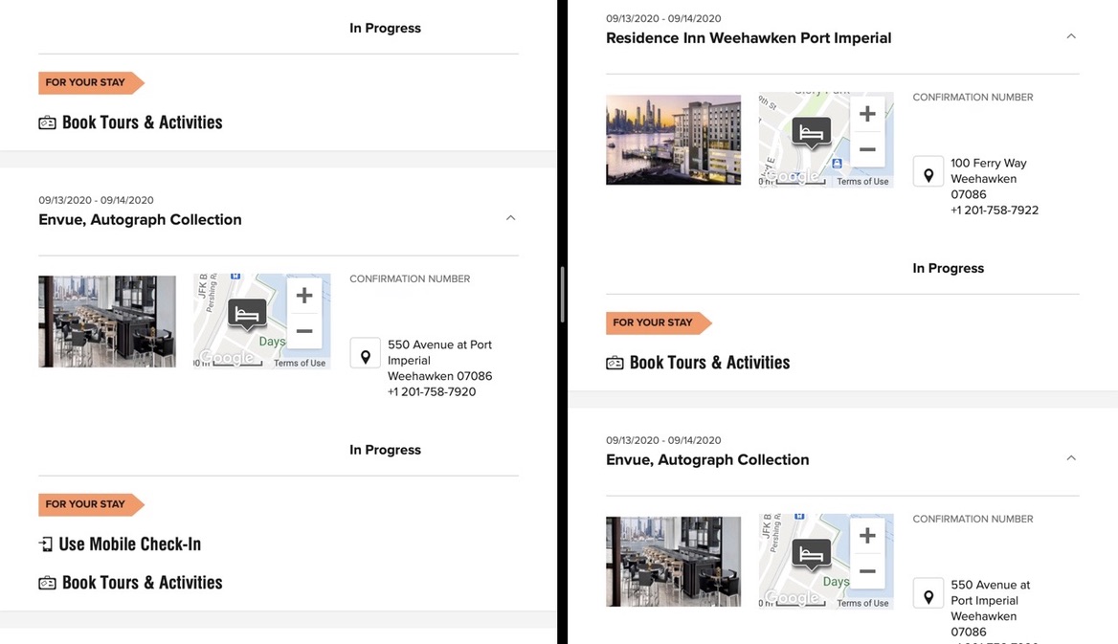Click 550 Avenue at Port Imperial address, left pane
Screen dimensions: 1118x644
click(x=440, y=360)
